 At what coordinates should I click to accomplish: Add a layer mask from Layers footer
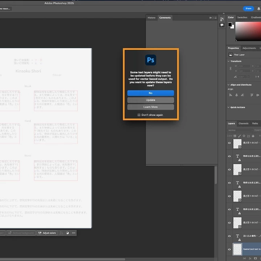point(256,258)
